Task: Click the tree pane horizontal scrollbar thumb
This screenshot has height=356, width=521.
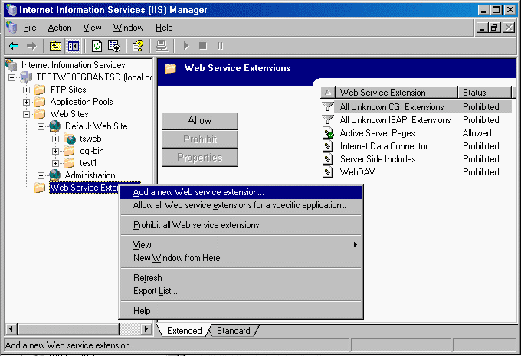Action: coord(68,329)
